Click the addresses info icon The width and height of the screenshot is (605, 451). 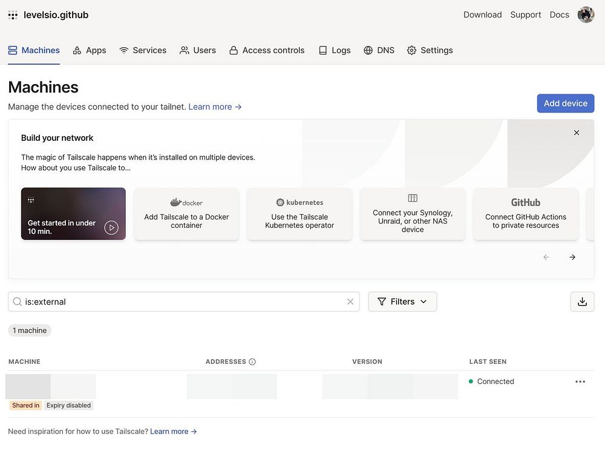pyautogui.click(x=252, y=362)
